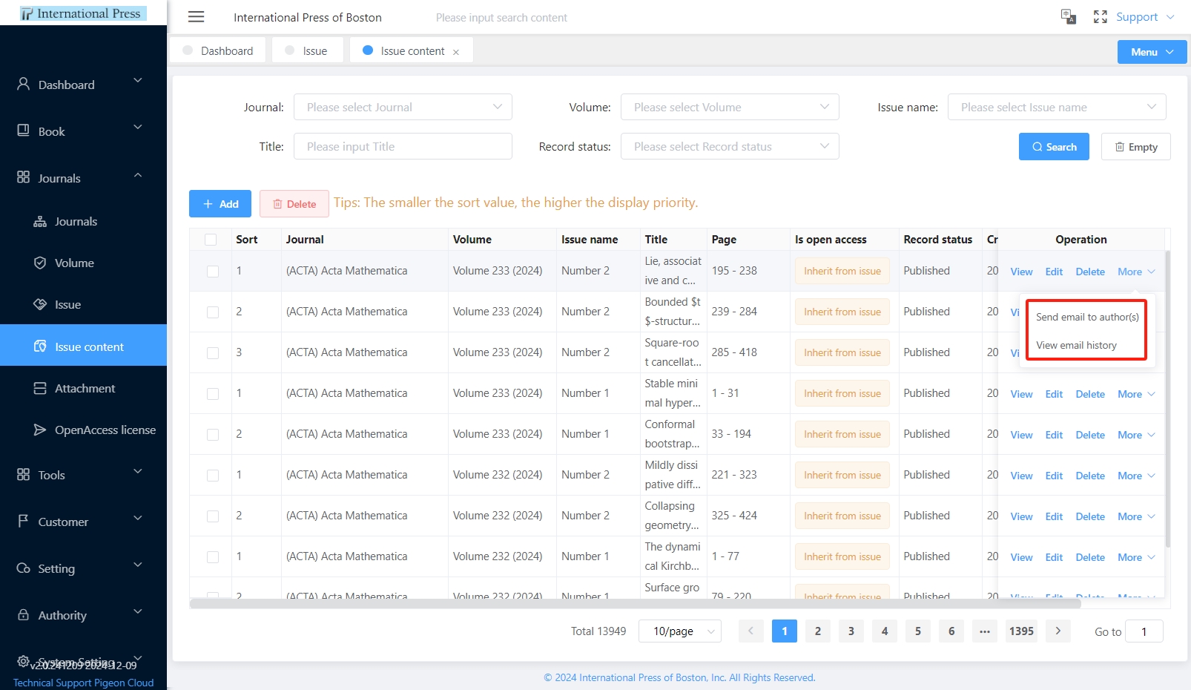Switch to the Issue tab

307,50
